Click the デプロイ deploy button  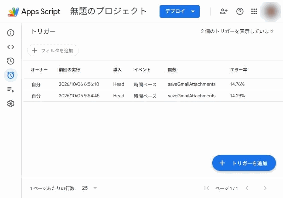(180, 11)
